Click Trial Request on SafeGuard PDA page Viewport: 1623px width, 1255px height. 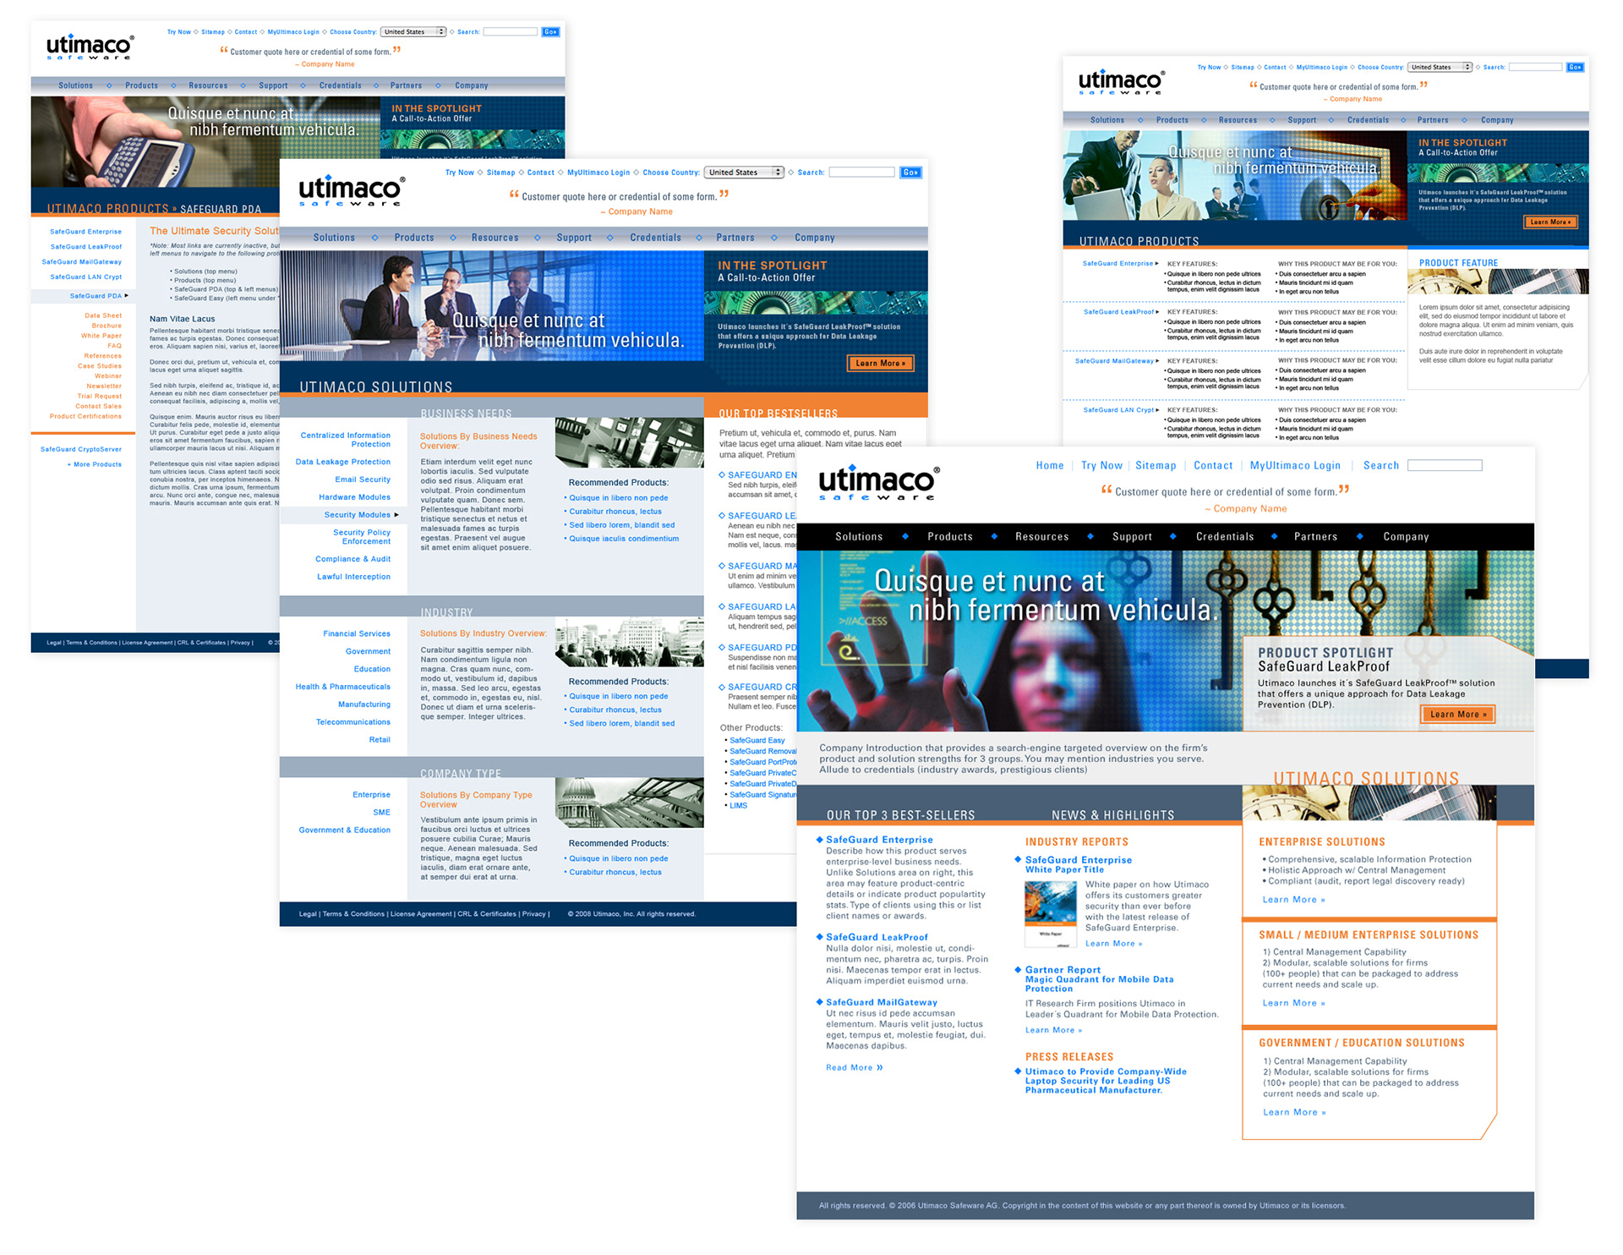(100, 397)
